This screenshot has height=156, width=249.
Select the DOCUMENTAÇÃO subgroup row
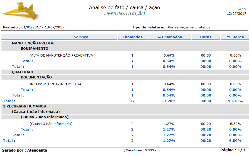(x=125, y=77)
